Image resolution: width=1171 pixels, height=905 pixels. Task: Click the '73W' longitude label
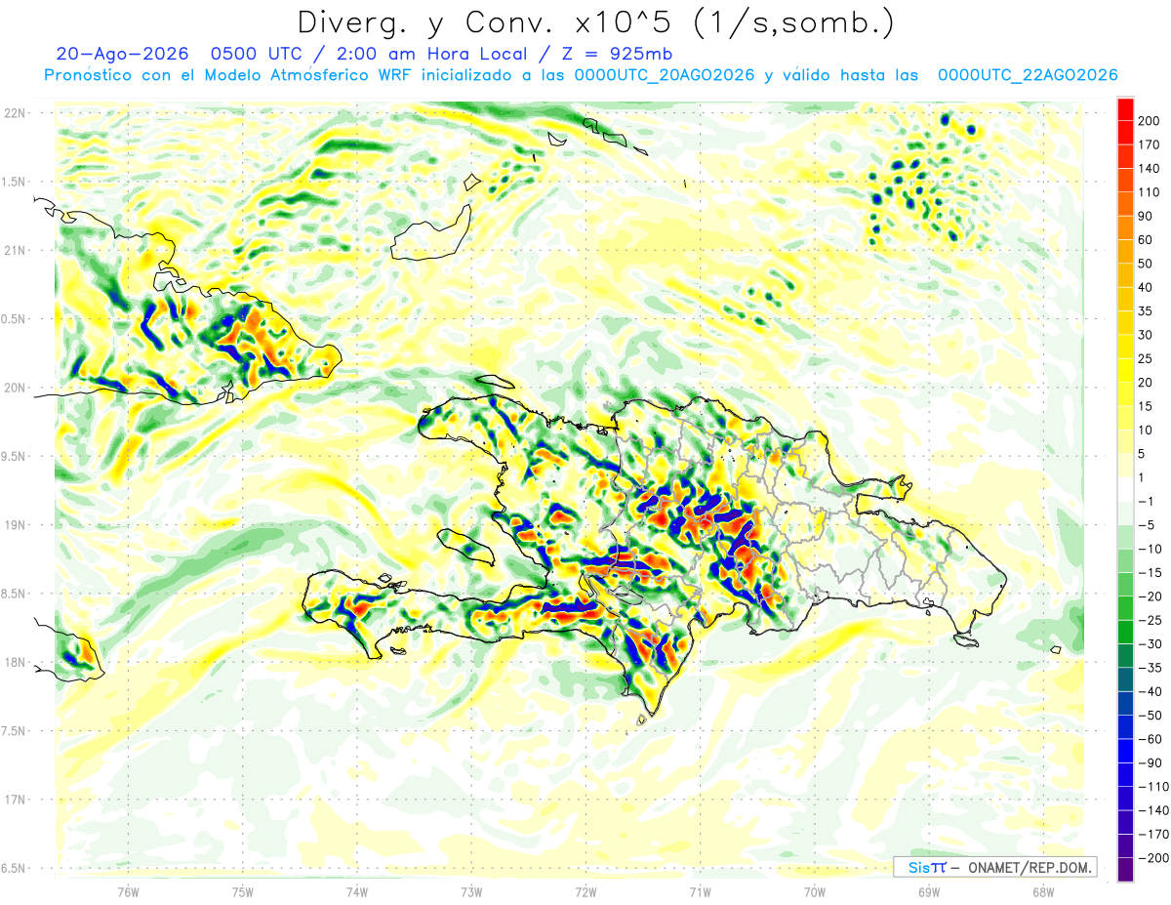[471, 891]
